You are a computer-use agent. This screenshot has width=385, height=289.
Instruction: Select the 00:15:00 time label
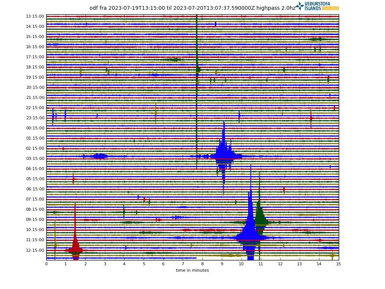click(35, 128)
